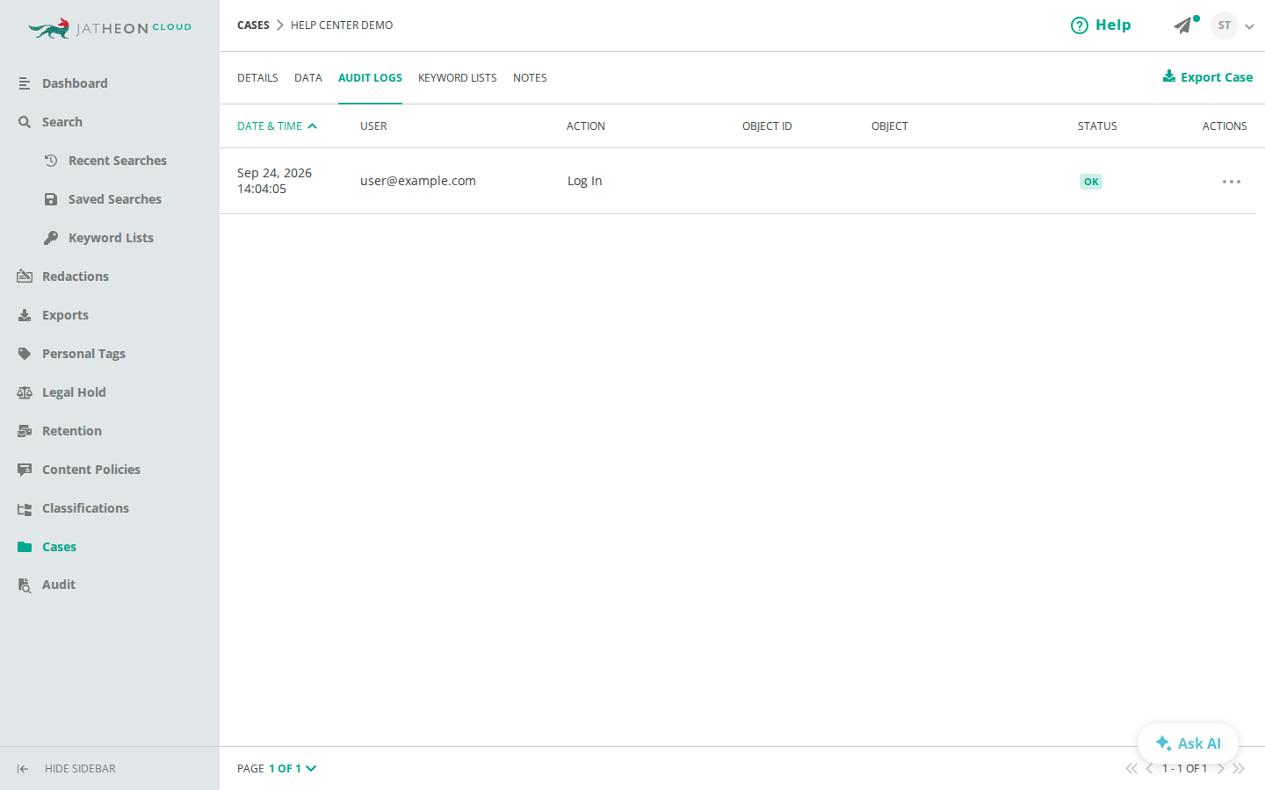Expand the user account menu chevron
Image resolution: width=1265 pixels, height=790 pixels.
(x=1249, y=26)
